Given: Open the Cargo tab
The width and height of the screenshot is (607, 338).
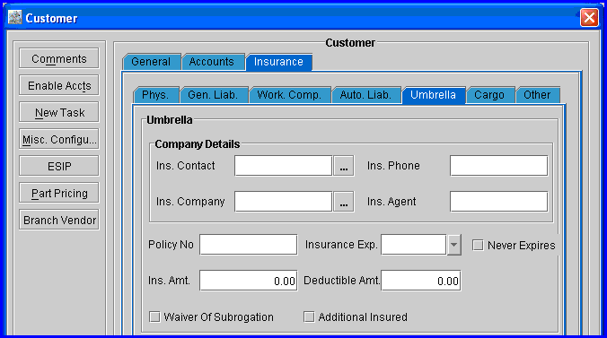Looking at the screenshot, I should coord(489,95).
